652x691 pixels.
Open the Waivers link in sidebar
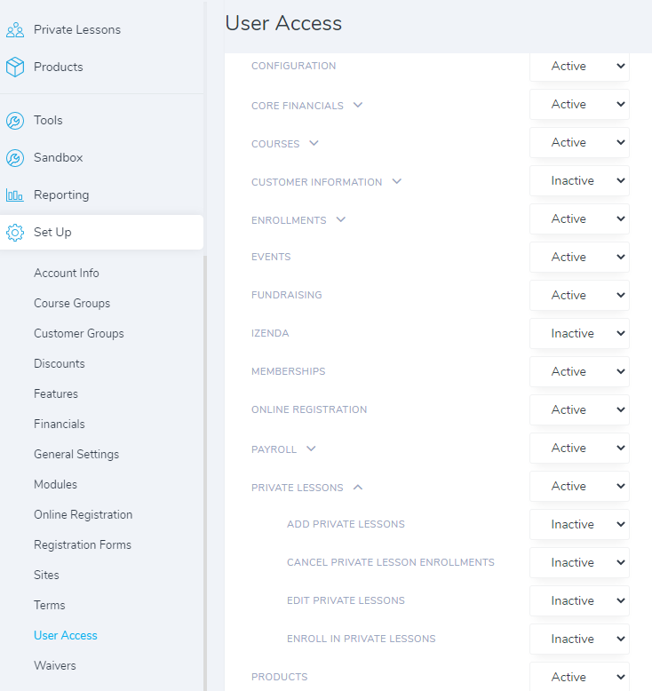55,665
